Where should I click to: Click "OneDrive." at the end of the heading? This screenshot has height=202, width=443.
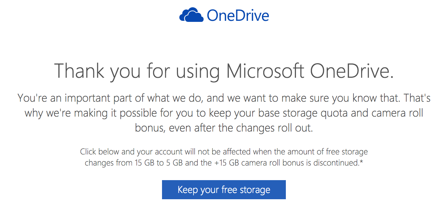pyautogui.click(x=352, y=71)
